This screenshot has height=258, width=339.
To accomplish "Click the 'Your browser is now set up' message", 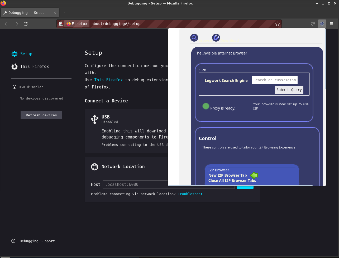I will pos(281,106).
